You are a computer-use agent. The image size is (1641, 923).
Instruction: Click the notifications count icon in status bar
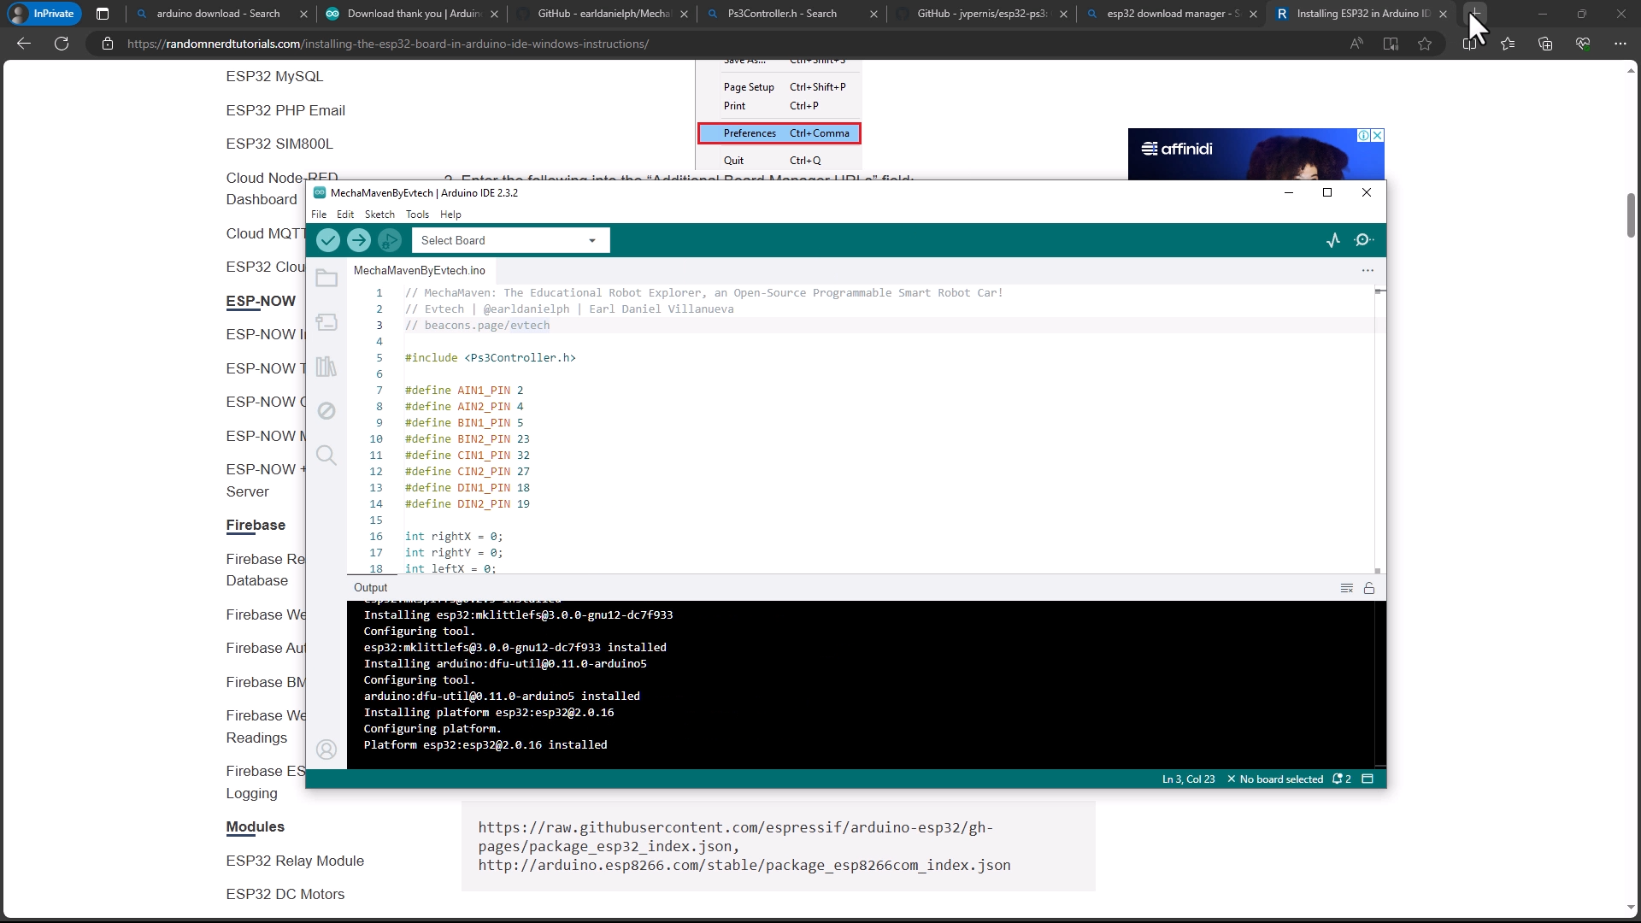point(1342,779)
